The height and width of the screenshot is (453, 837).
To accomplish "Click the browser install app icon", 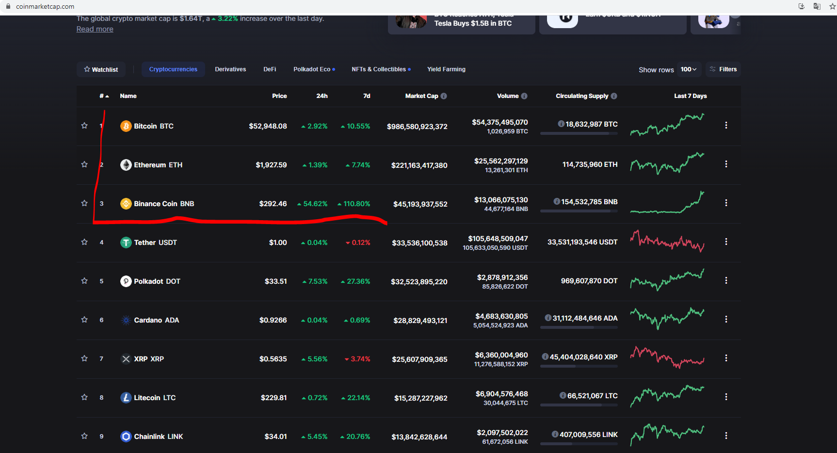I will click(802, 6).
